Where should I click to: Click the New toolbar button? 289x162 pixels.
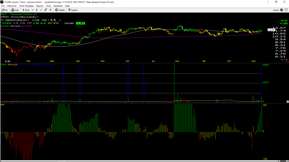5,10
